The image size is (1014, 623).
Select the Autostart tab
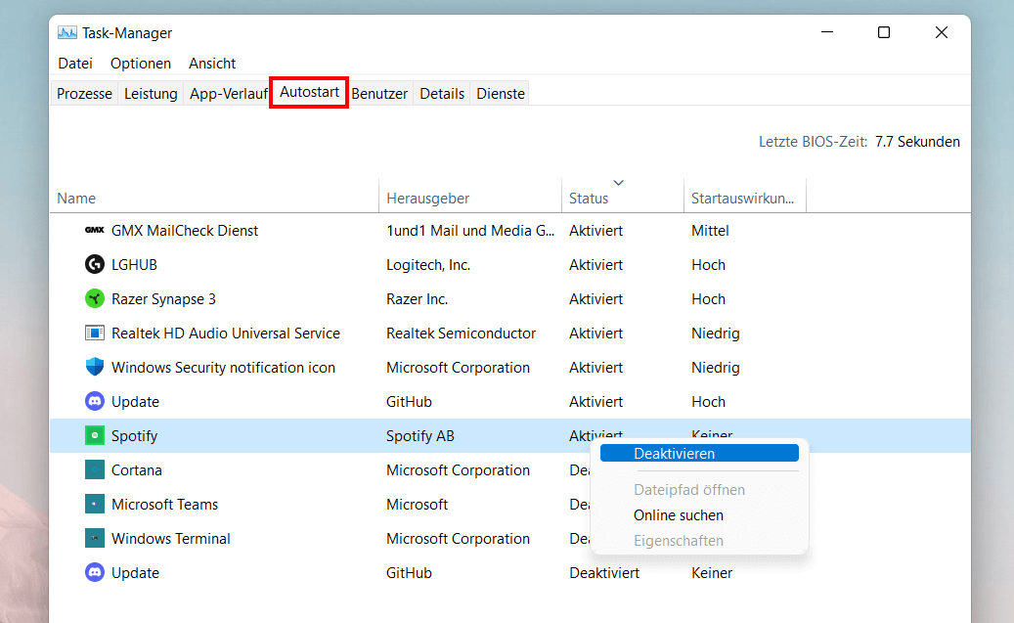tap(309, 92)
